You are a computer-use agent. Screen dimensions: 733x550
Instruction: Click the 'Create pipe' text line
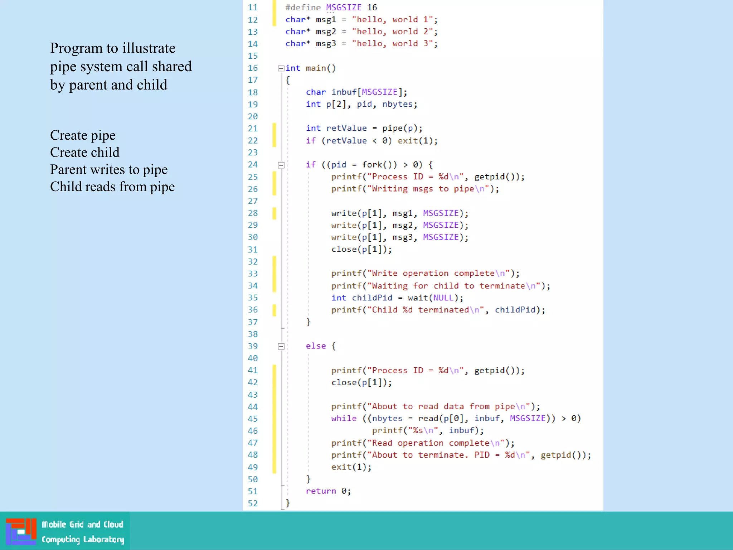83,135
